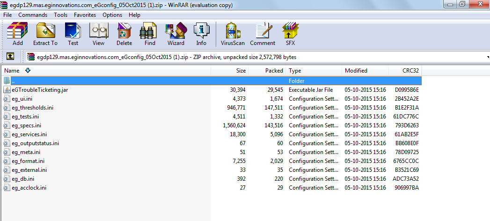Open the Comment icon
The image size is (490, 221).
tap(264, 30)
